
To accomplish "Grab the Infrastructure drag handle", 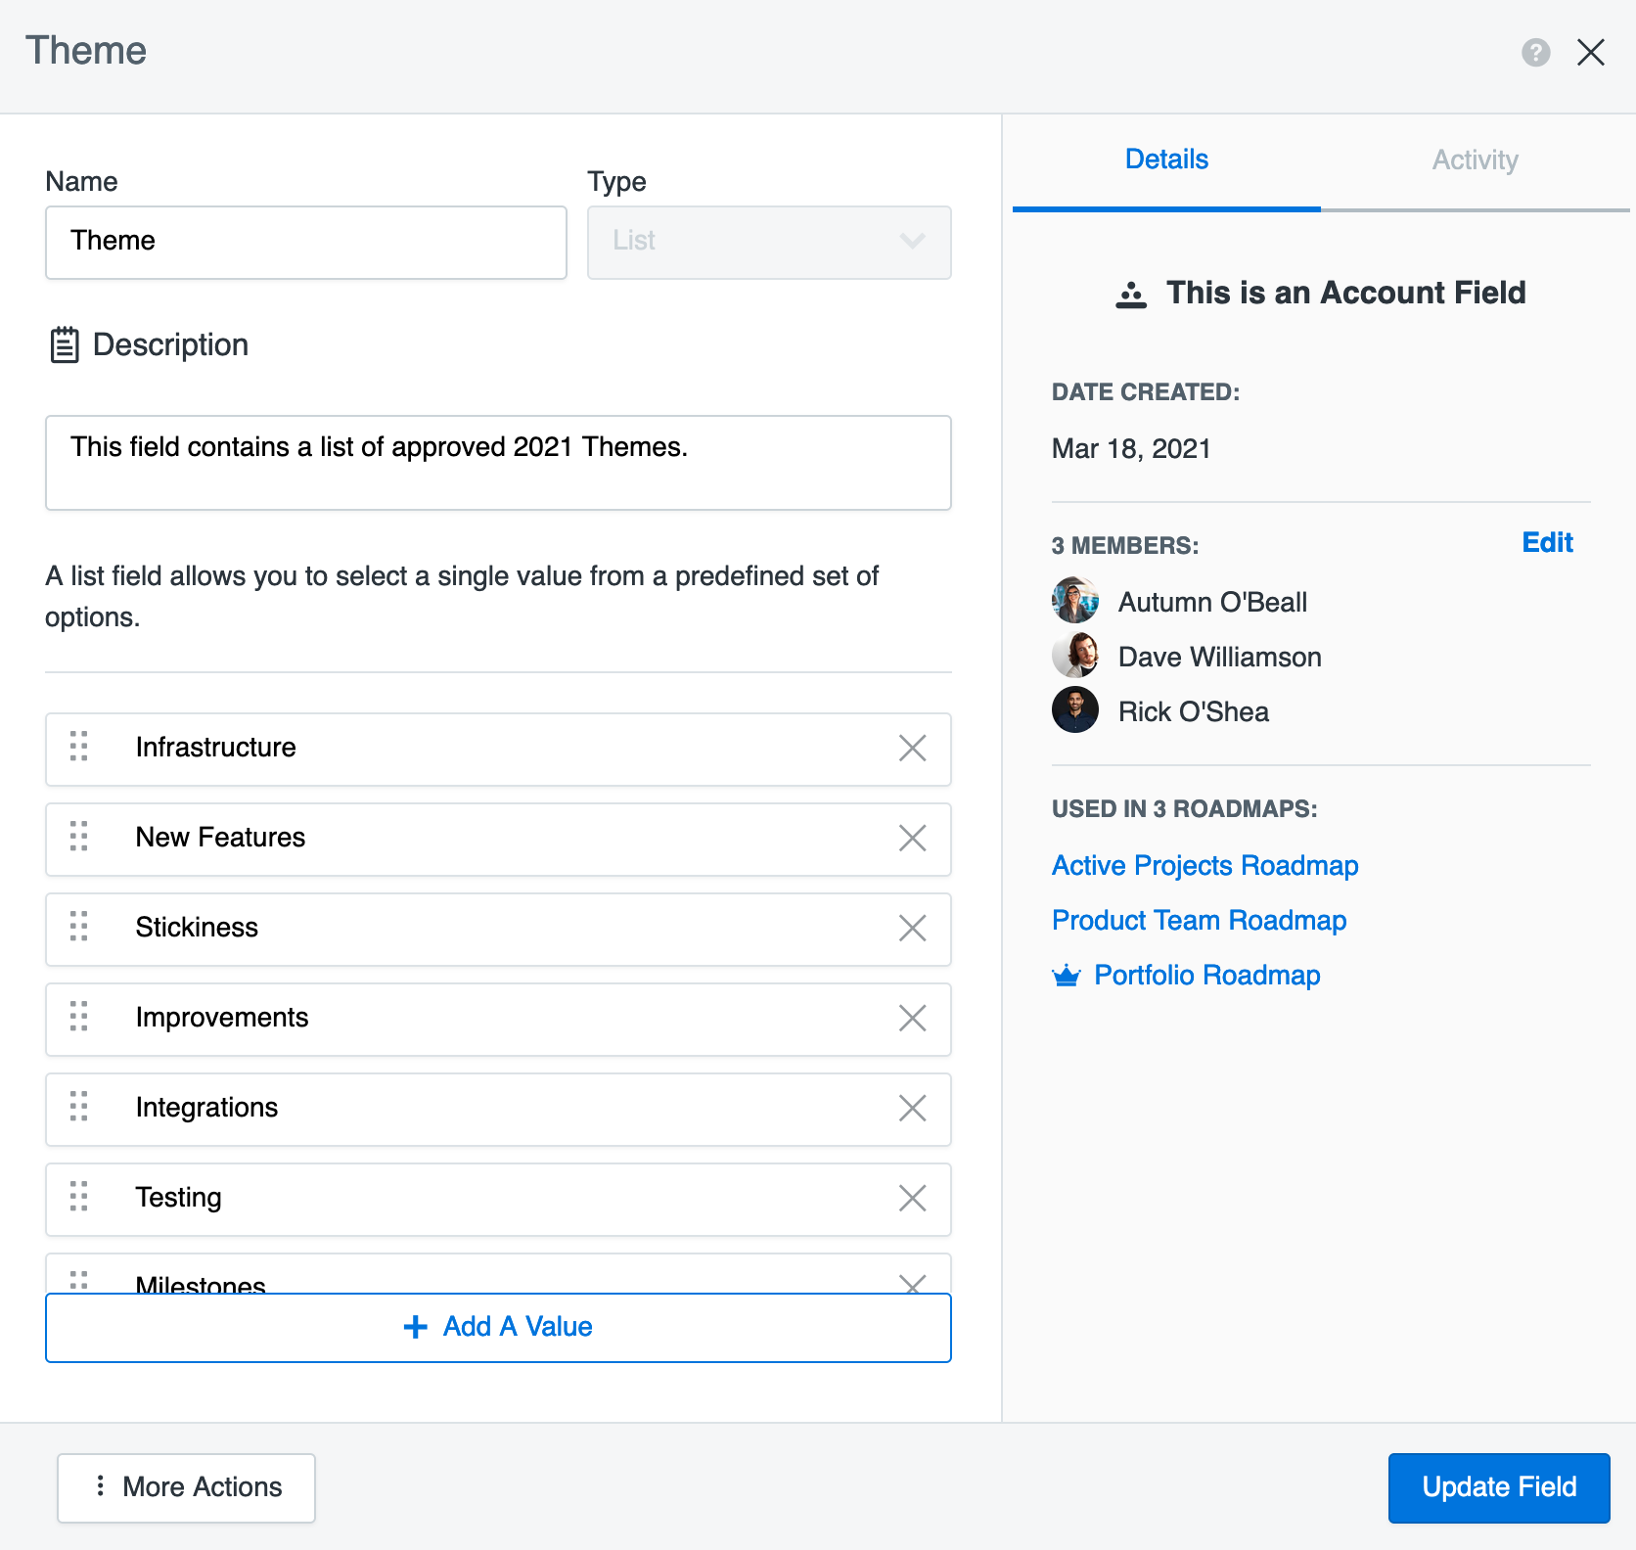I will click(x=79, y=747).
